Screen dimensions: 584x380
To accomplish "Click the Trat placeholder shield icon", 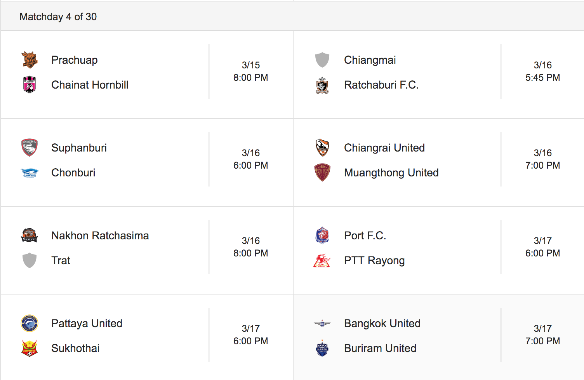I will (x=30, y=260).
